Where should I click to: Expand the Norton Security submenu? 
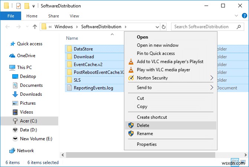pos(212,78)
